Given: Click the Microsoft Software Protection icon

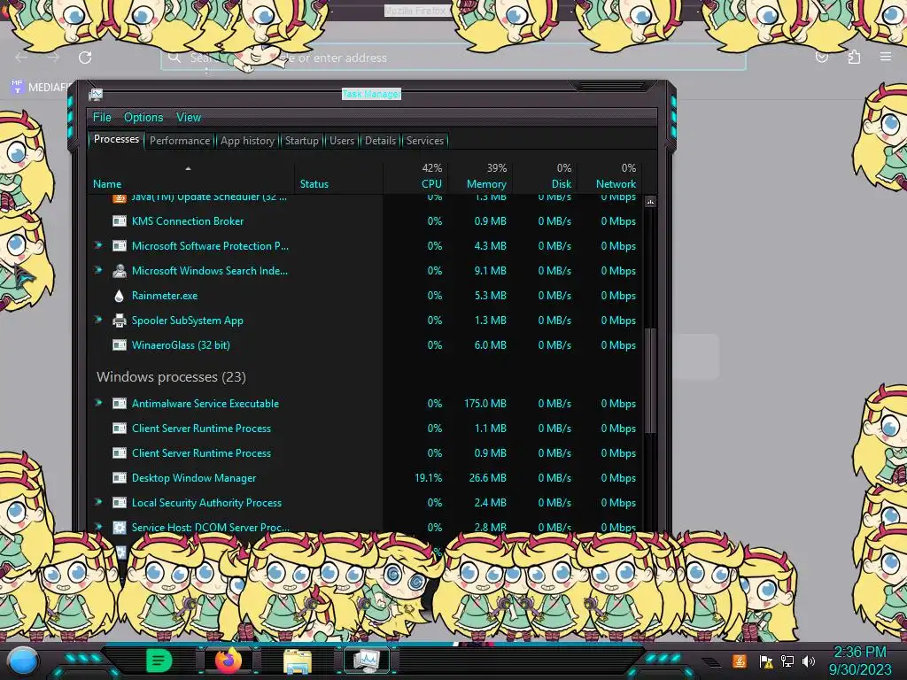Looking at the screenshot, I should (120, 246).
